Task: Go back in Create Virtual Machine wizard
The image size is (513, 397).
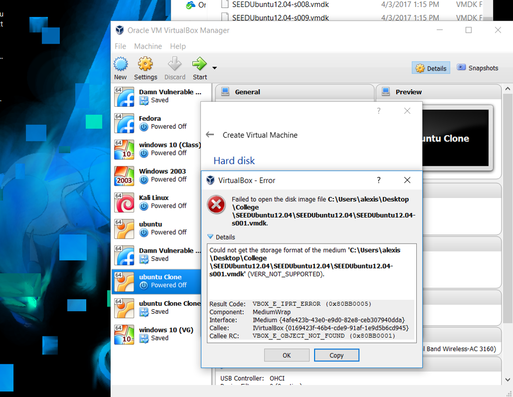Action: [x=210, y=134]
